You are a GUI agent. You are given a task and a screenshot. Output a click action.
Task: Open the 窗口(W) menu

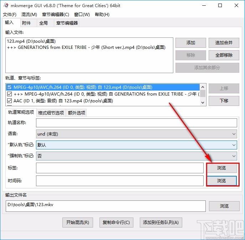[82, 15]
